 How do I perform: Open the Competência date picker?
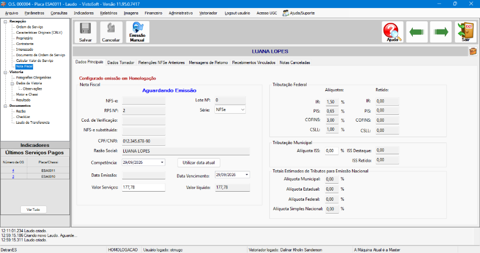click(162, 163)
